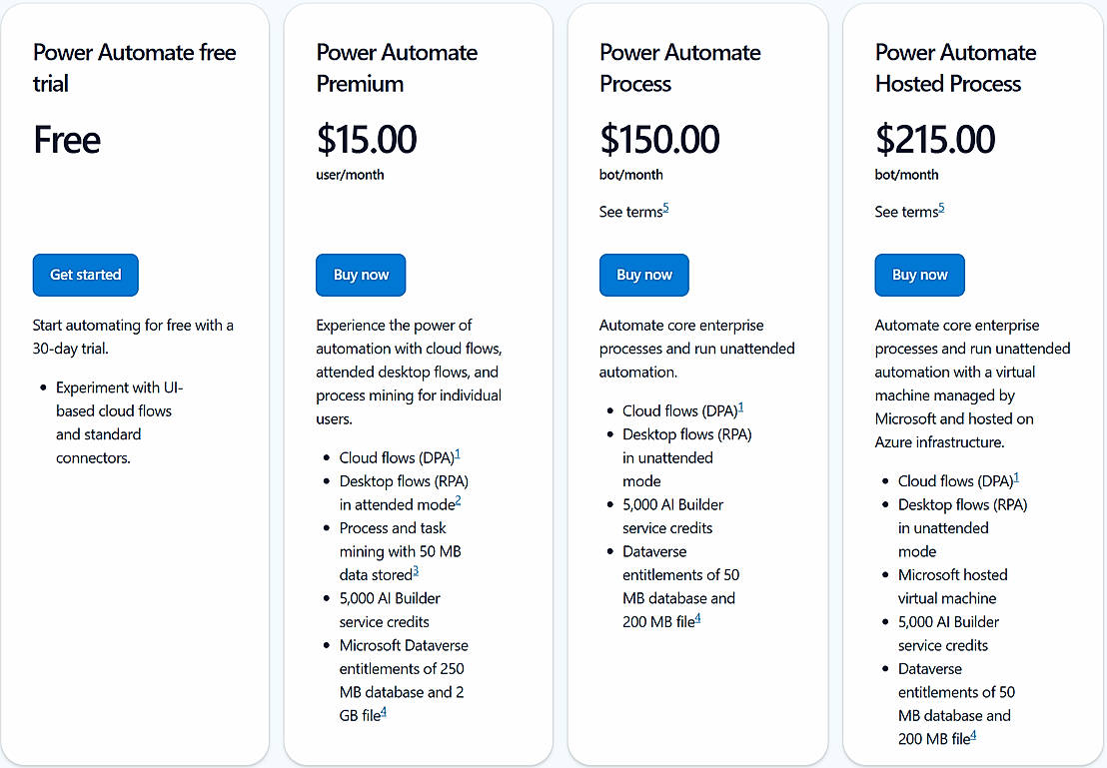Open footnote 3 after '50 MB data stored'
Viewport: 1107px width, 768px height.
pyautogui.click(x=416, y=571)
